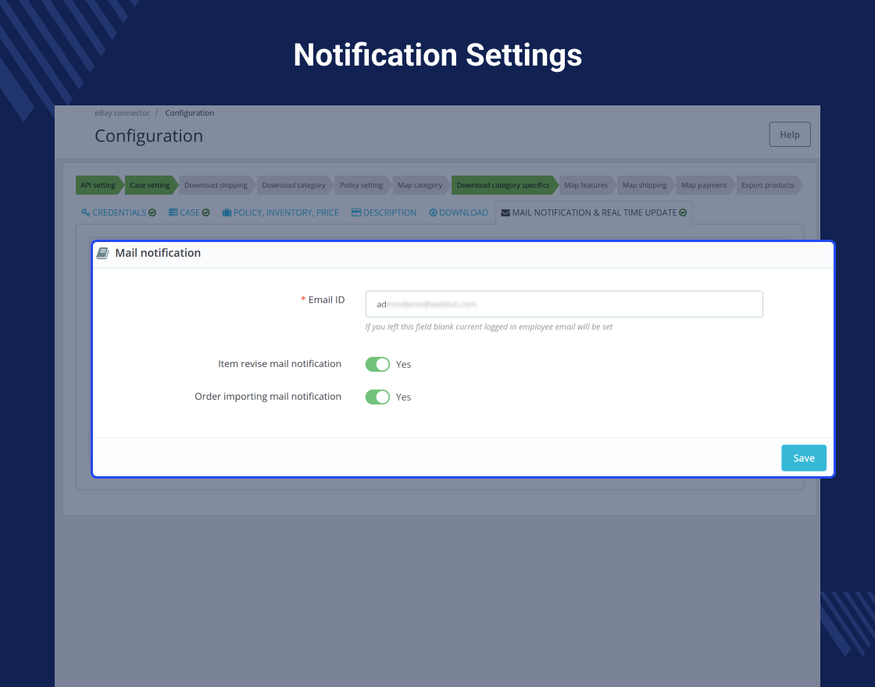Click the checkmark icon after CREDENTIALS
The height and width of the screenshot is (687, 875).
[152, 212]
